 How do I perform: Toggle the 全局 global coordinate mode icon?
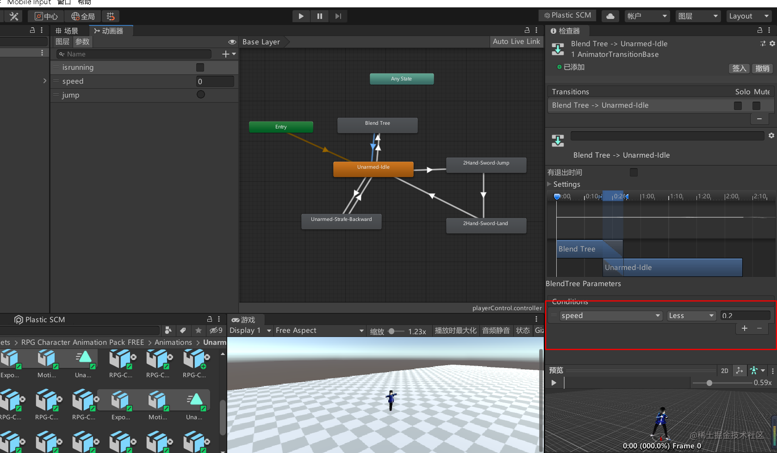pyautogui.click(x=83, y=16)
